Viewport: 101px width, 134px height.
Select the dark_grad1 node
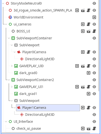pyautogui.click(x=28, y=94)
